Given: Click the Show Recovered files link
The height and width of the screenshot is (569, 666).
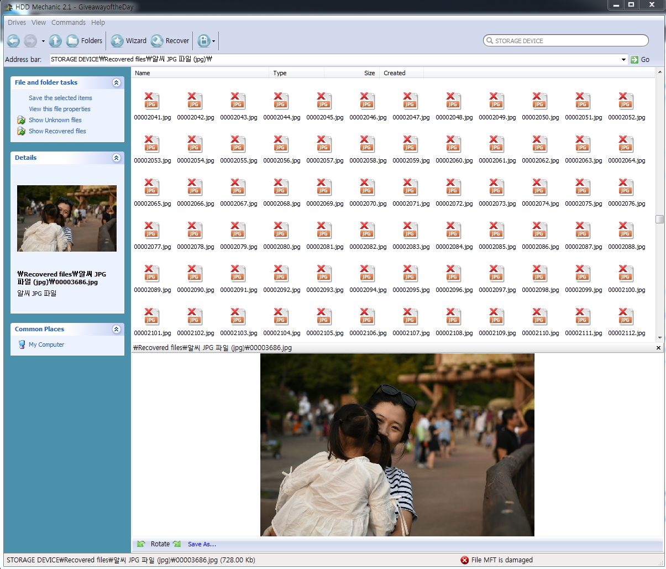Looking at the screenshot, I should [57, 131].
